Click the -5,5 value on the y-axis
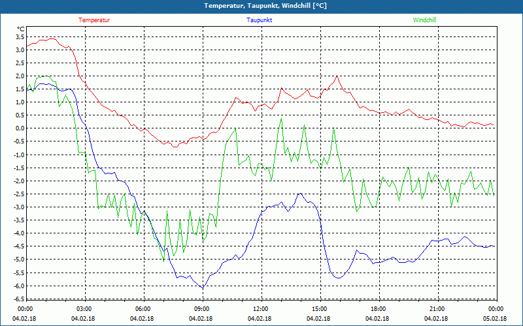The width and height of the screenshot is (523, 326). coord(20,273)
